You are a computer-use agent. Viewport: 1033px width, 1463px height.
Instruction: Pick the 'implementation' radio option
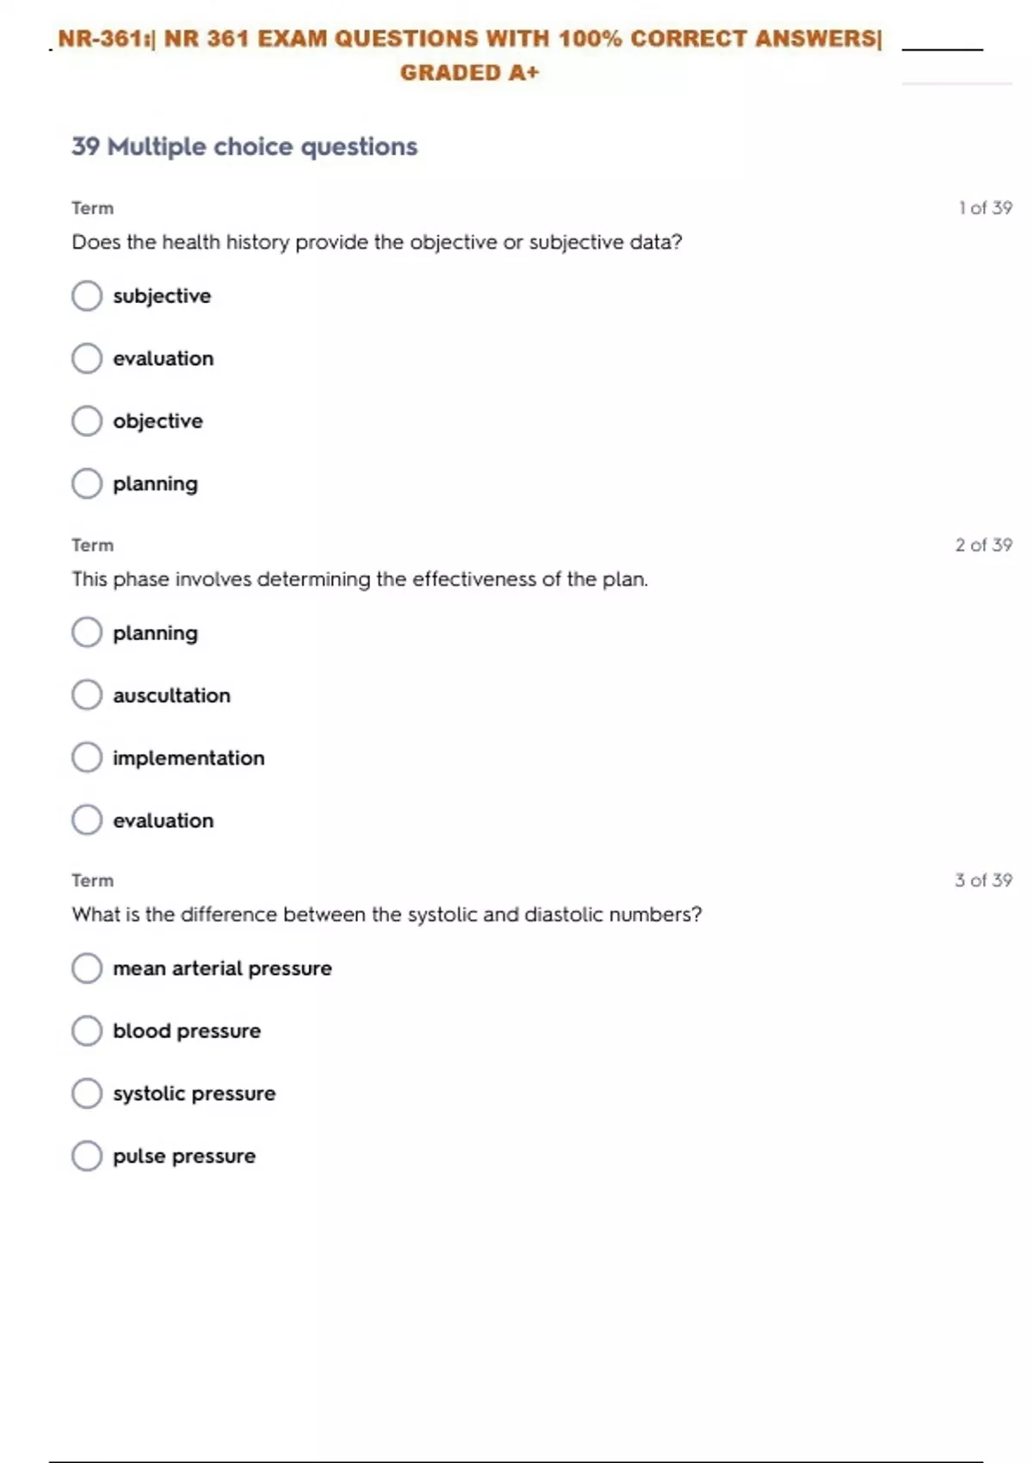(87, 758)
